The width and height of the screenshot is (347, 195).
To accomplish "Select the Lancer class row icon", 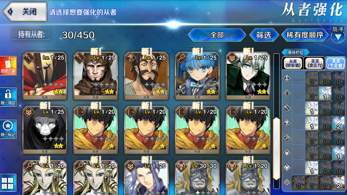I will pyautogui.click(x=287, y=109).
